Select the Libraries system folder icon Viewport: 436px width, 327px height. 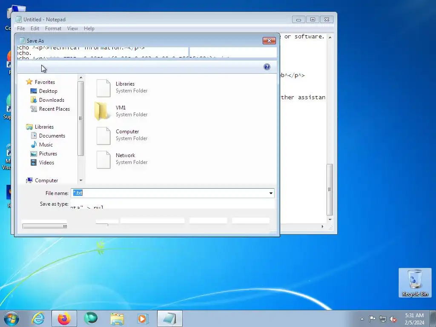tap(103, 88)
